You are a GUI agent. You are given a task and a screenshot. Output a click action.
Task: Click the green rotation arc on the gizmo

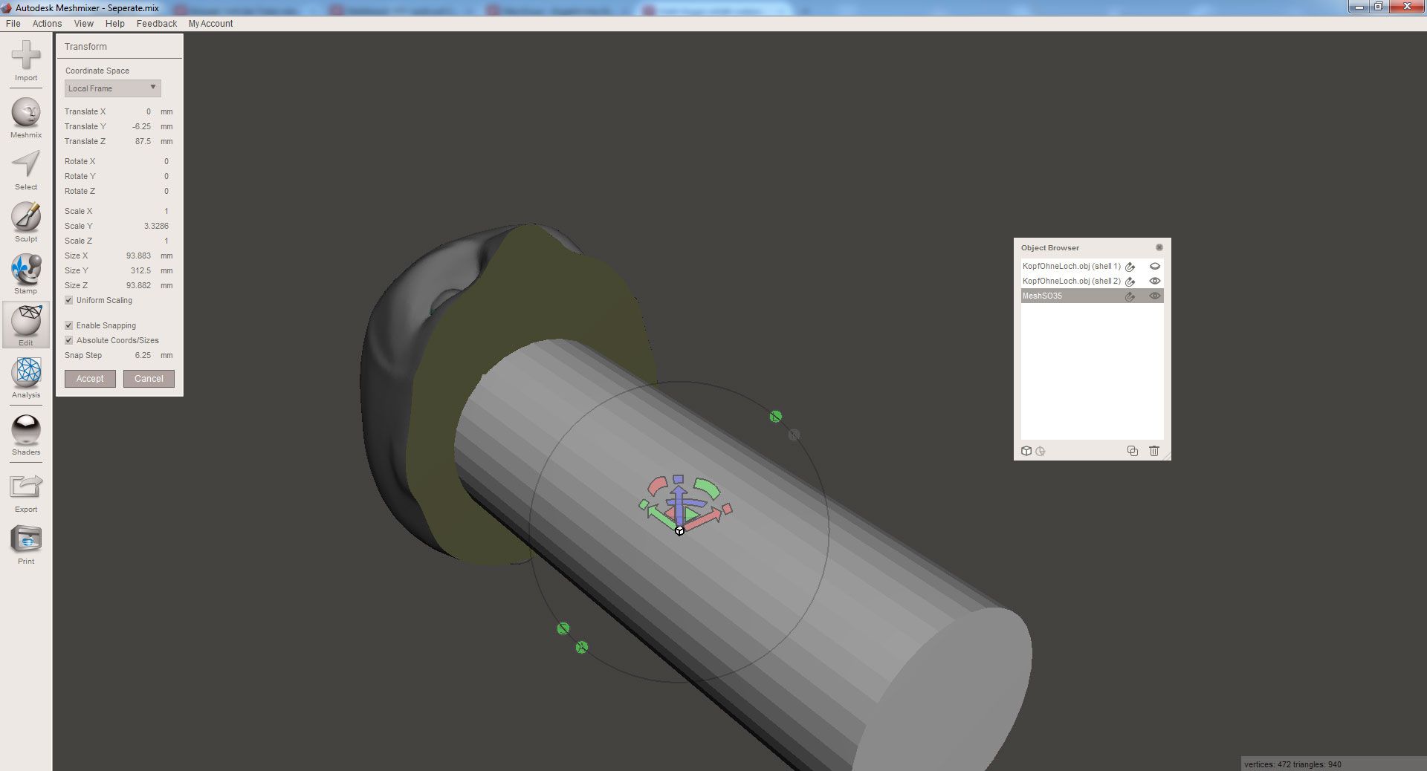pyautogui.click(x=707, y=489)
